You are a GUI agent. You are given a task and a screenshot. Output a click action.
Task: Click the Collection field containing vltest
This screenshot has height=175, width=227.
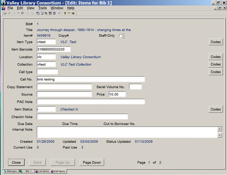(46, 64)
